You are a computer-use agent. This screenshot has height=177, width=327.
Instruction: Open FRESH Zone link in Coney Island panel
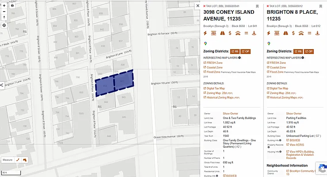pyautogui.click(x=213, y=63)
